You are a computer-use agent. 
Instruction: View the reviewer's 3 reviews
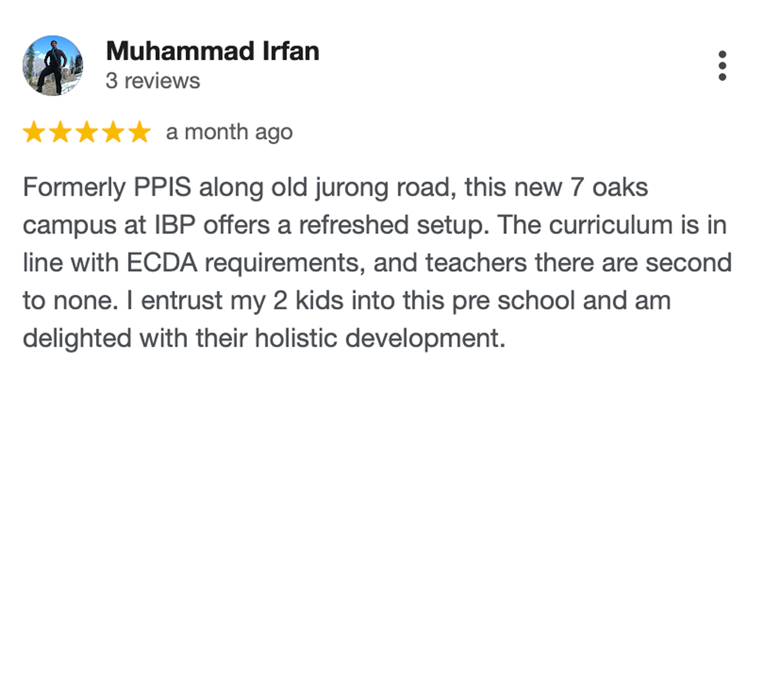153,81
